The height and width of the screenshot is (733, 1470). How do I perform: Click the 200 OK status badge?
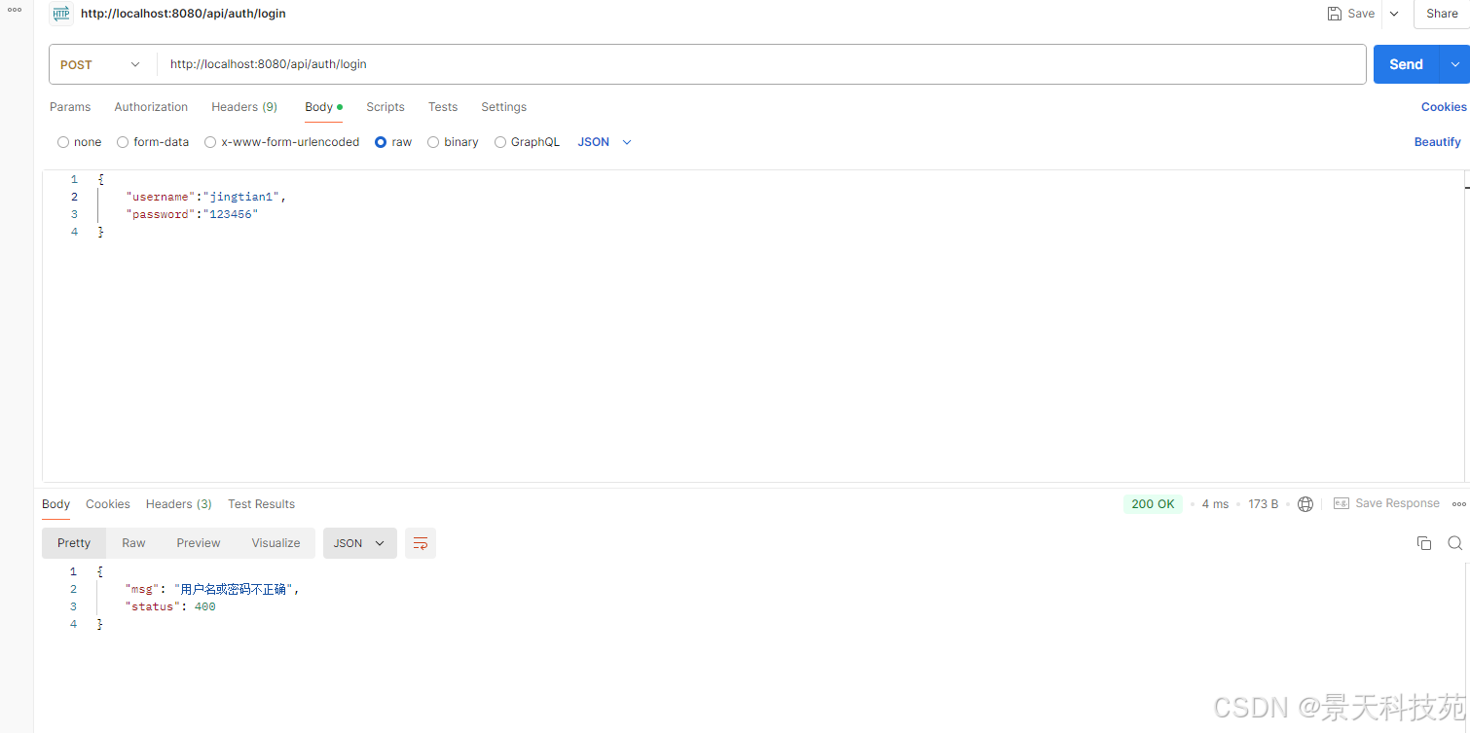1154,504
